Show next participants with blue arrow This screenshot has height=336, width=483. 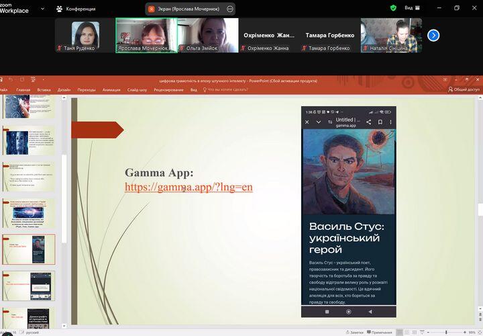[x=433, y=35]
